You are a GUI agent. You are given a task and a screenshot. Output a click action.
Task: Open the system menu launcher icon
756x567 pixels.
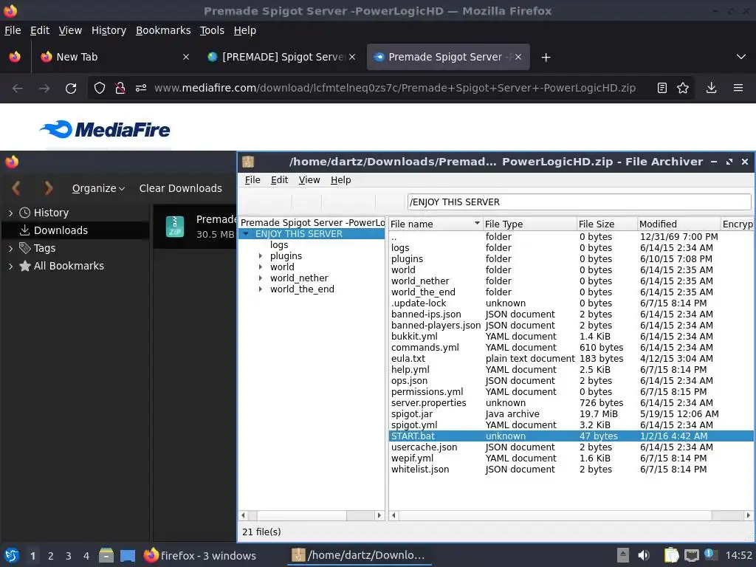pyautogui.click(x=12, y=555)
